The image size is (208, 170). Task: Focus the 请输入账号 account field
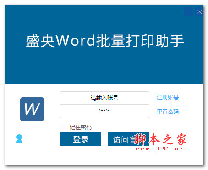point(104,98)
